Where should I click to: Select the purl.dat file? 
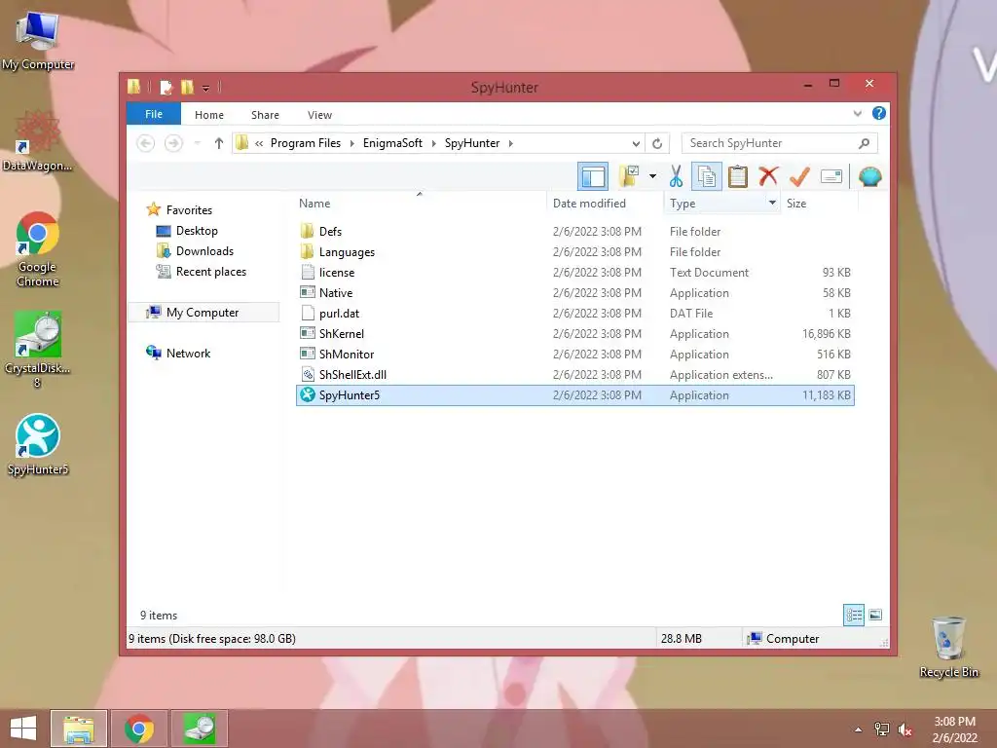[574, 313]
